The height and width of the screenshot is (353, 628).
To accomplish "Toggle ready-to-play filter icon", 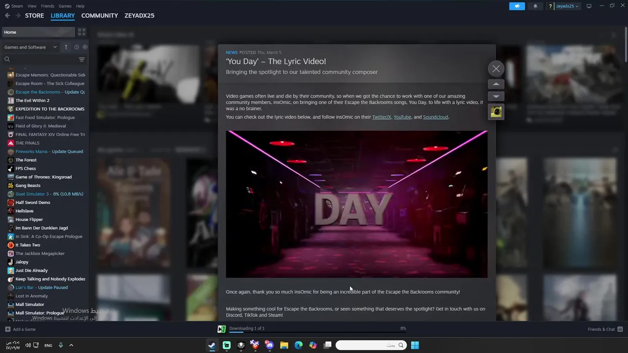I will pos(85,47).
